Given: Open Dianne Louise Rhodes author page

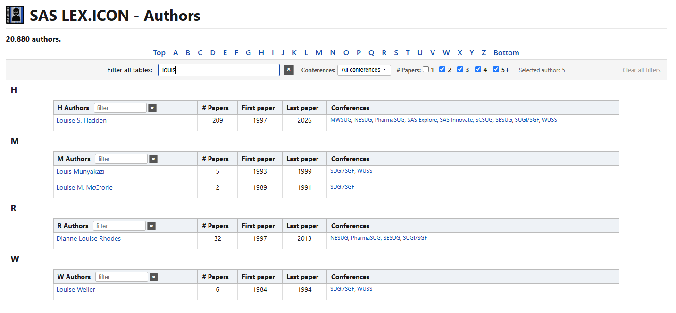Looking at the screenshot, I should click(89, 238).
